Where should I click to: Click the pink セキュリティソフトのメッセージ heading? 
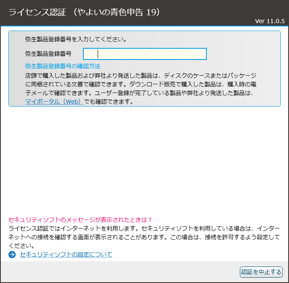[80, 219]
